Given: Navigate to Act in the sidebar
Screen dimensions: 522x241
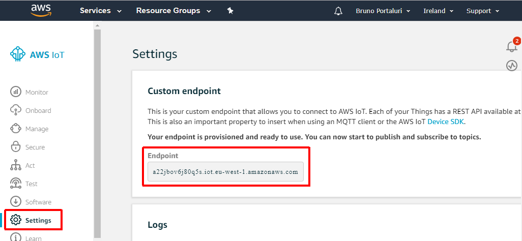Looking at the screenshot, I should point(30,165).
